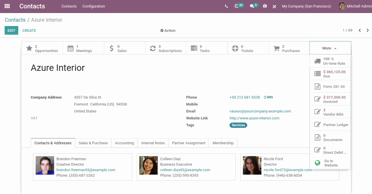Open the Configuration menu
Image resolution: width=372 pixels, height=194 pixels.
tap(94, 6)
